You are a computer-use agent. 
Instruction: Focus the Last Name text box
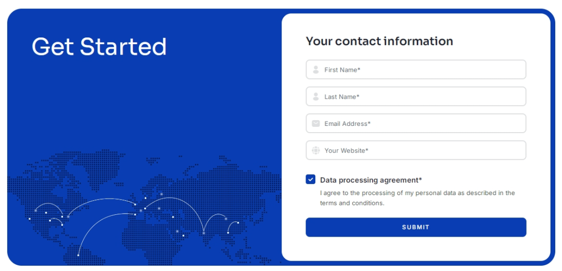click(421, 97)
